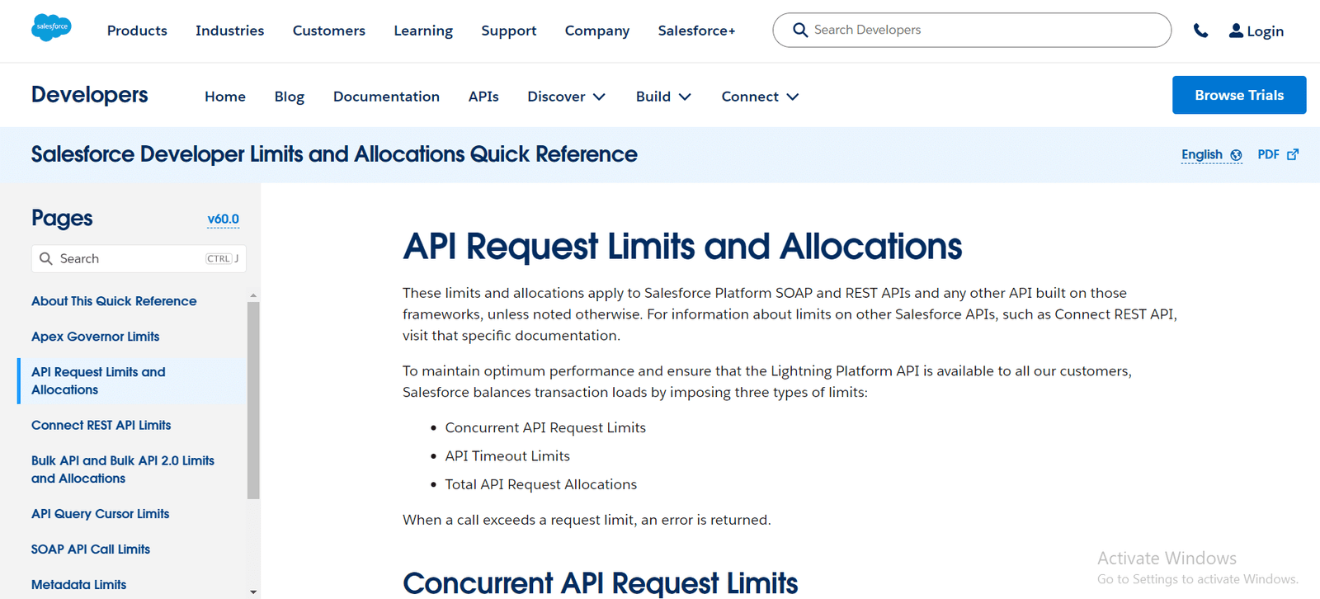Viewport: 1320px width, 599px height.
Task: Click the globe icon next to English
Action: coord(1236,155)
